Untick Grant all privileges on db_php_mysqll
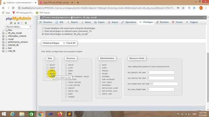The width and height of the screenshot is (209, 117). click(x=43, y=34)
